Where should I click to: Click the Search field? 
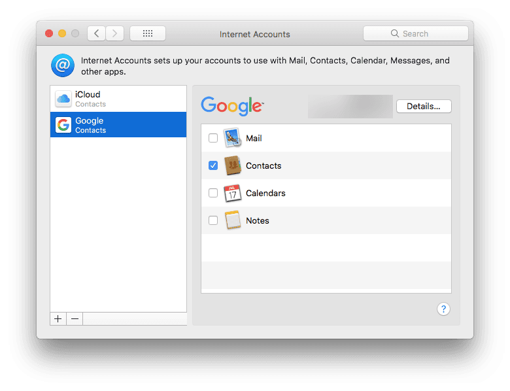point(416,33)
